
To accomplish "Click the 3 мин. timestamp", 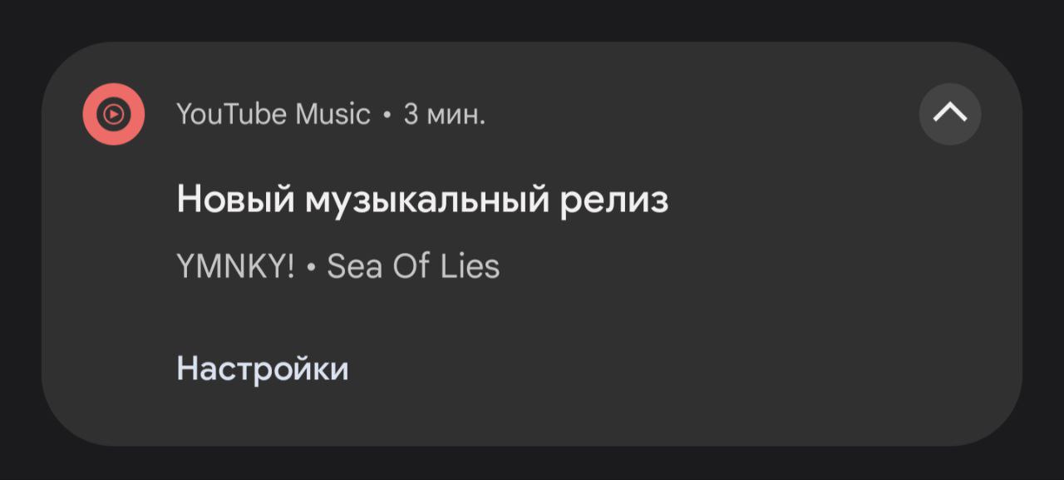I will (x=445, y=114).
